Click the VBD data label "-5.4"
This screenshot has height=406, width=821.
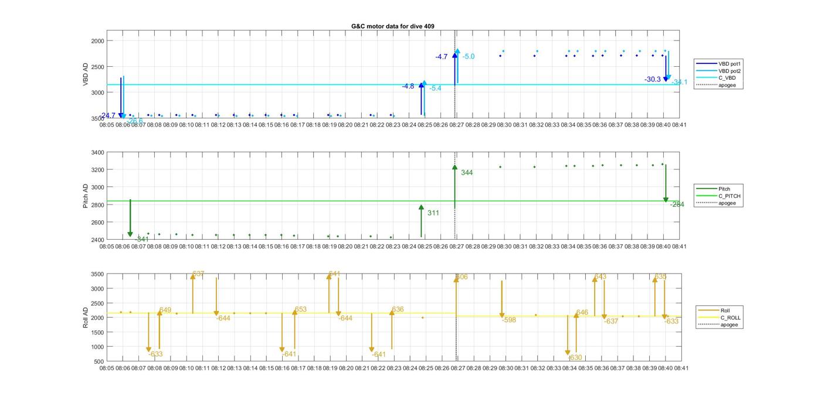pyautogui.click(x=435, y=88)
